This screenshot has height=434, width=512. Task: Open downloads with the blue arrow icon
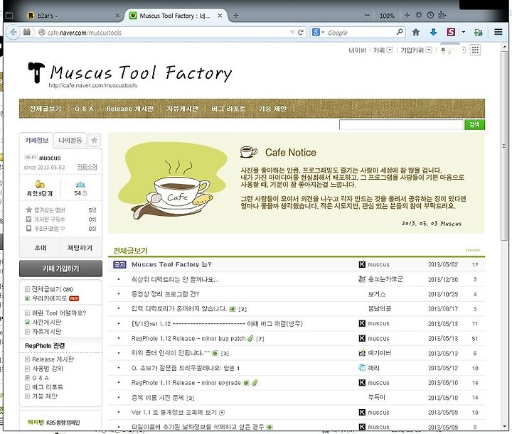pyautogui.click(x=433, y=32)
